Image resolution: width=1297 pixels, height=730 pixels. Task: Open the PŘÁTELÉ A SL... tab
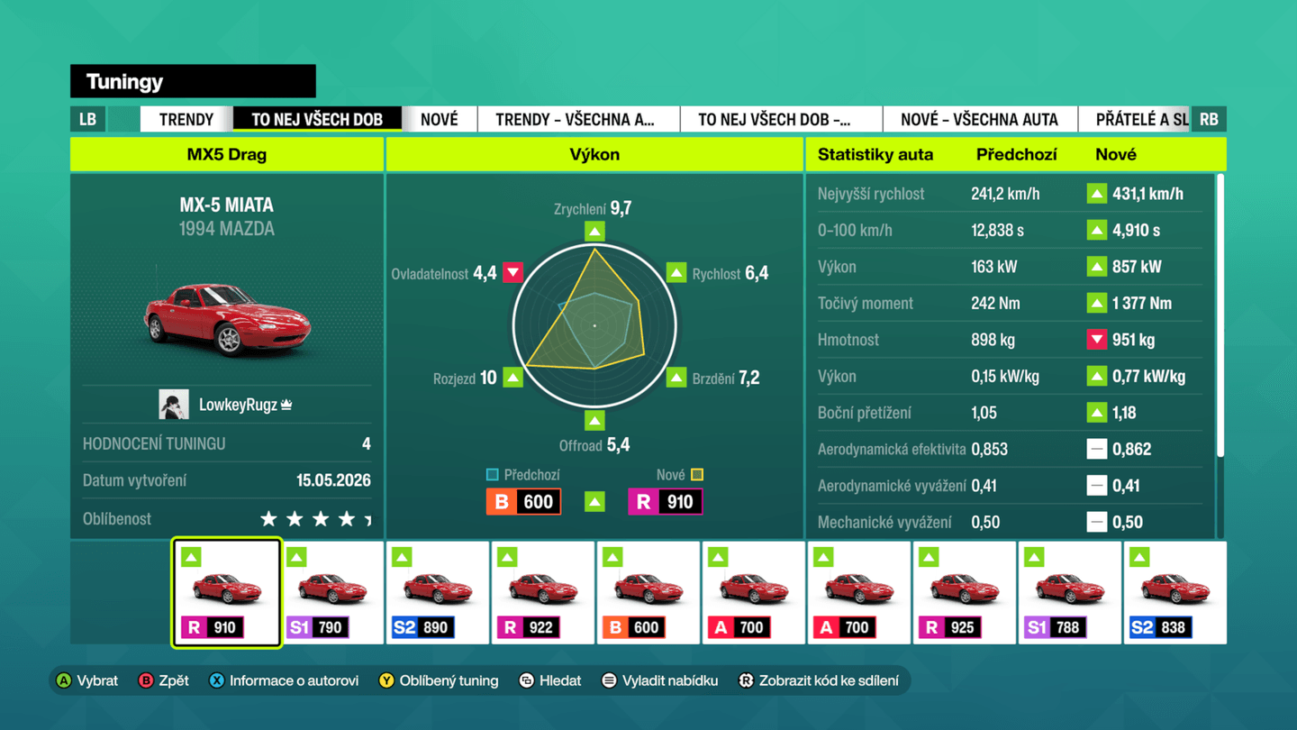(1135, 119)
